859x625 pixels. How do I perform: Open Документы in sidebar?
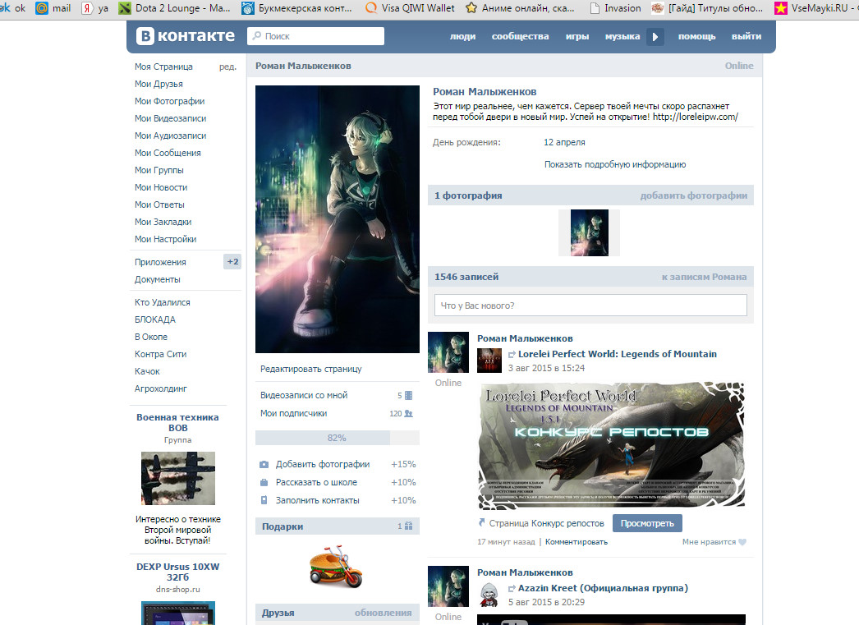157,279
